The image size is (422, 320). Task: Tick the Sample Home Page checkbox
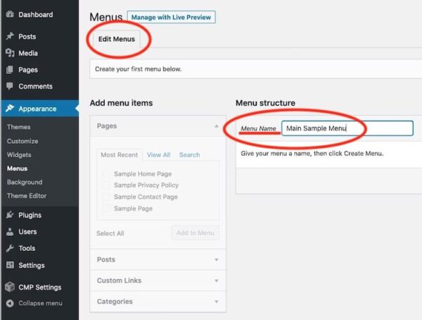106,174
